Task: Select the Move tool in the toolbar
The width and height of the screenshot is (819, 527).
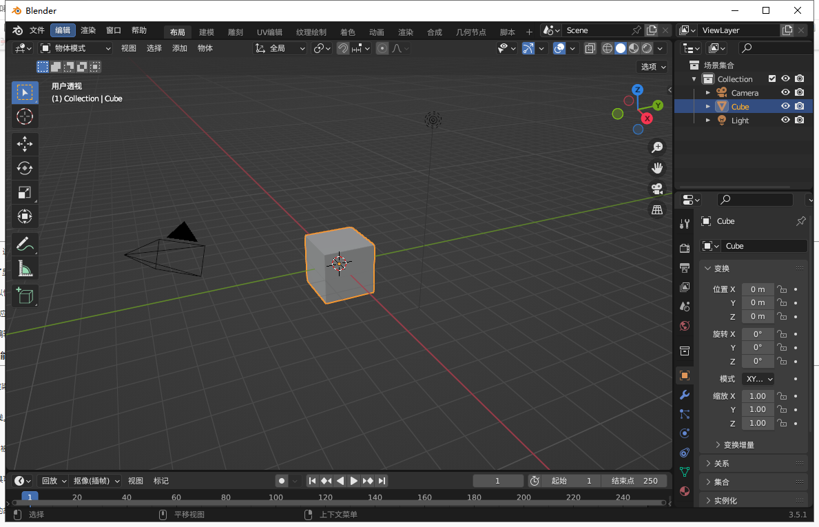Action: pyautogui.click(x=25, y=144)
